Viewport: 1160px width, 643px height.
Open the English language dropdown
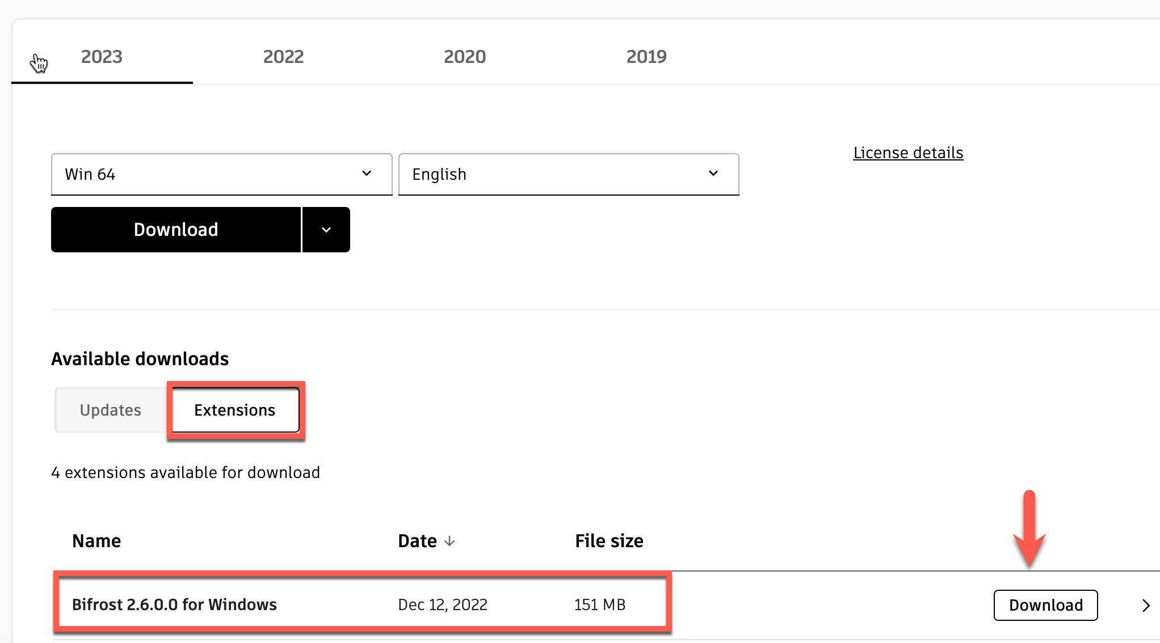click(568, 174)
